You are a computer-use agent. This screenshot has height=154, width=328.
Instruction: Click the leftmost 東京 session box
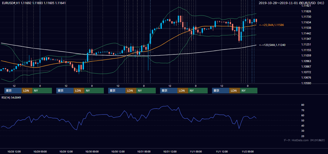(13, 91)
